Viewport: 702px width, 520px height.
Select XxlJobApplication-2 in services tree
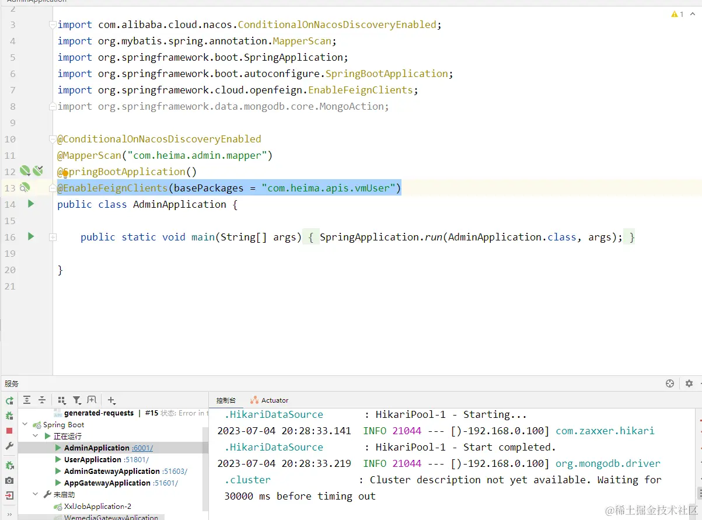pyautogui.click(x=97, y=507)
